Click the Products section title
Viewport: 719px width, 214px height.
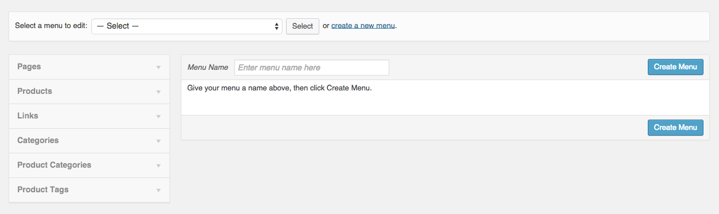[34, 92]
